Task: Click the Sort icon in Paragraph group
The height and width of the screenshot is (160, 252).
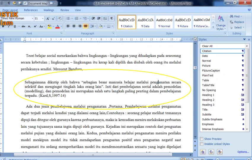Action: pyautogui.click(x=105, y=18)
